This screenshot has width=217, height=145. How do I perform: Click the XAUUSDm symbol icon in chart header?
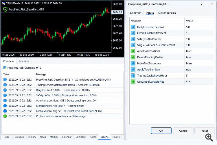coord(4,3)
